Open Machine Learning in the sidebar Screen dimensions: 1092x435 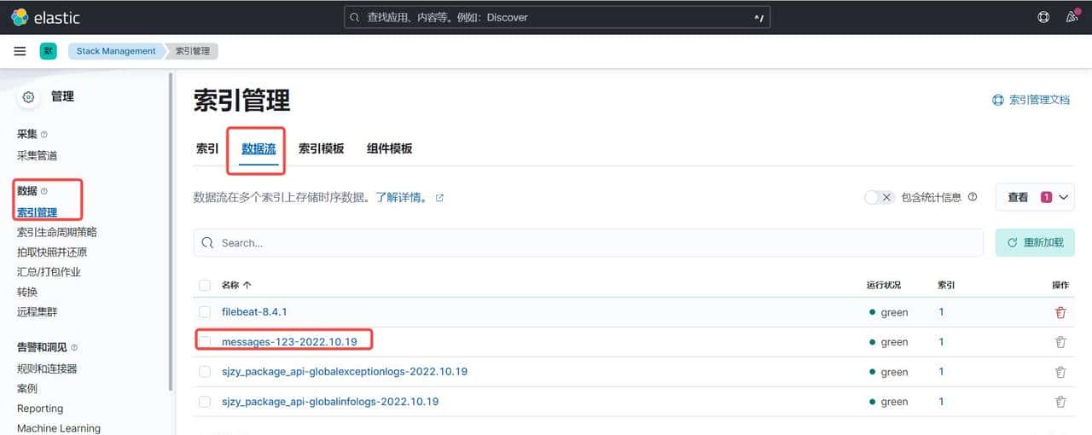(x=59, y=428)
